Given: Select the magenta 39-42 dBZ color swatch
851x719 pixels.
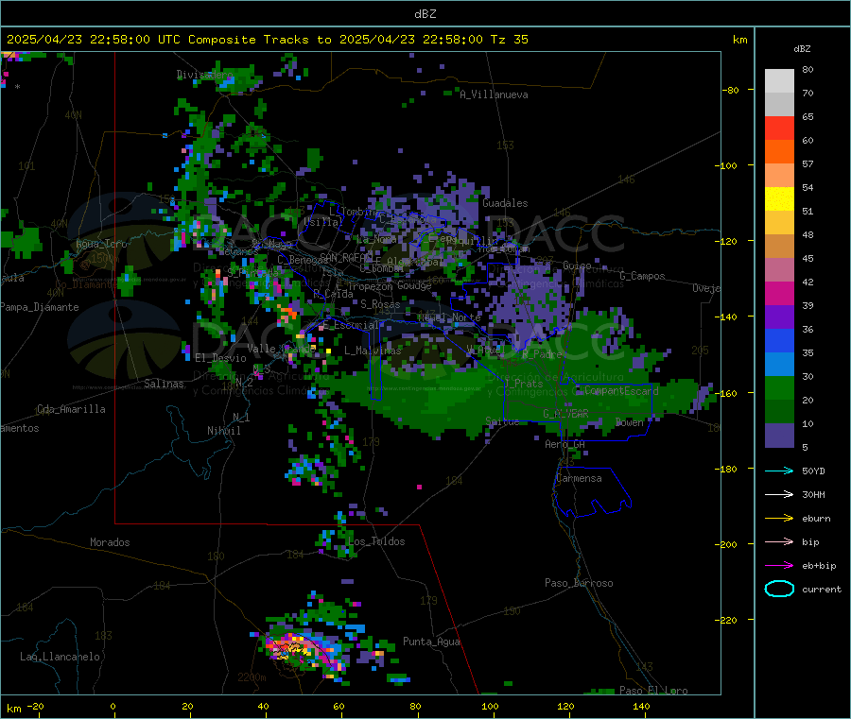Looking at the screenshot, I should [x=779, y=293].
